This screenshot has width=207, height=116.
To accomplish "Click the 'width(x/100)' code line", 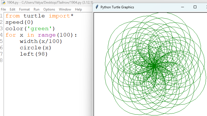I will 41,41.
